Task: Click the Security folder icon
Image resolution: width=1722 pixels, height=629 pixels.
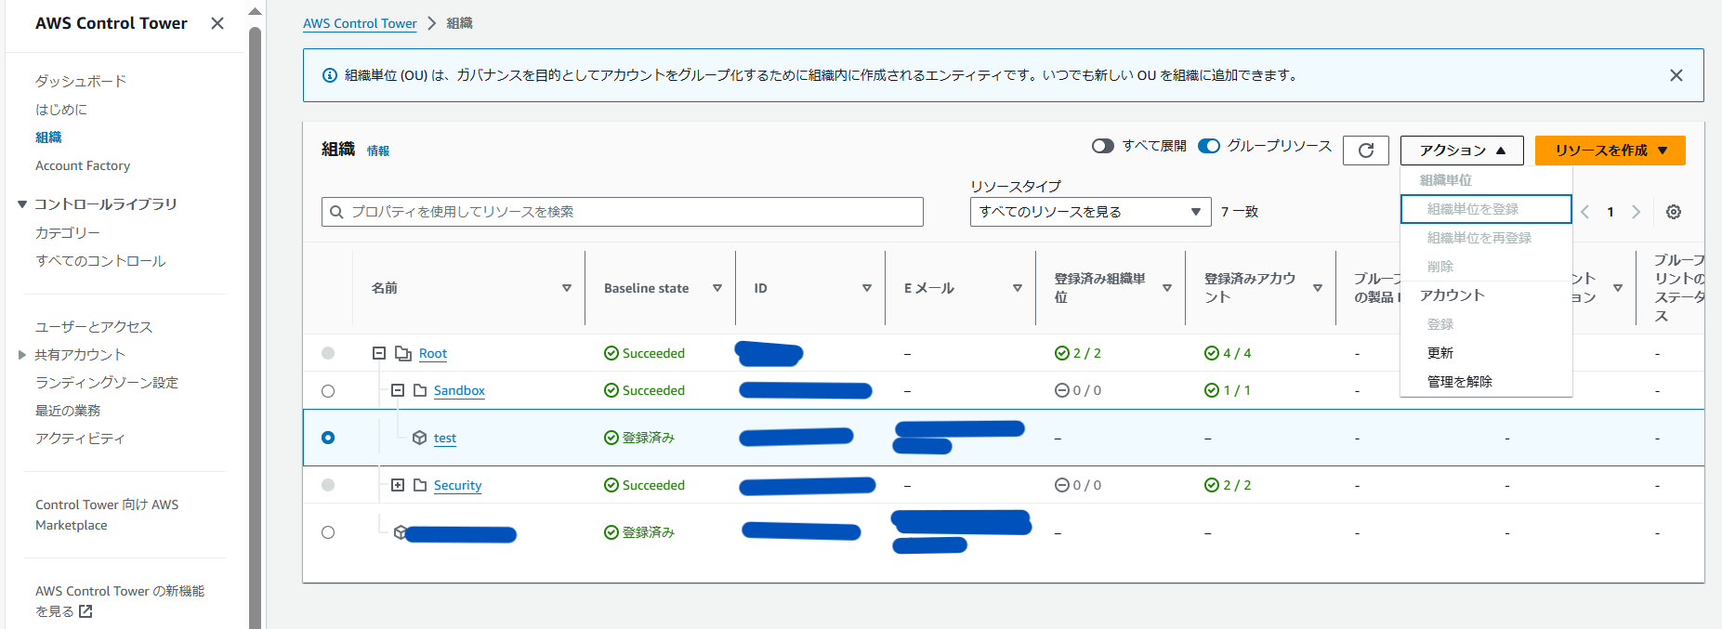Action: click(420, 485)
